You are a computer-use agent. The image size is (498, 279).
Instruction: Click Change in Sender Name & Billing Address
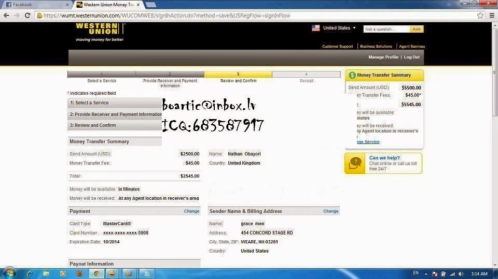coord(331,211)
